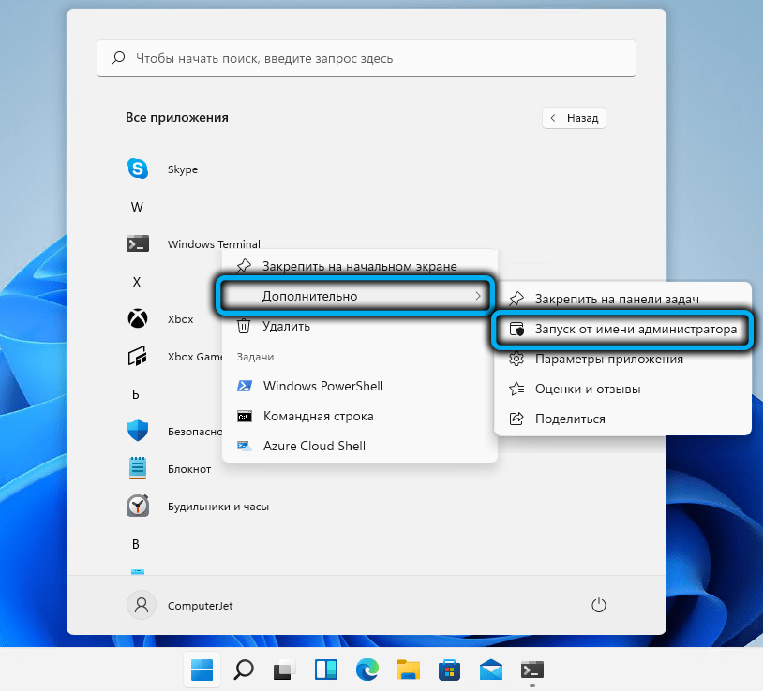Click Удалить in the context menu
763x691 pixels.
[x=286, y=326]
